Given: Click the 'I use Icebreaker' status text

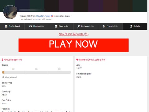Looking at the screenshot, I should click(35, 19).
